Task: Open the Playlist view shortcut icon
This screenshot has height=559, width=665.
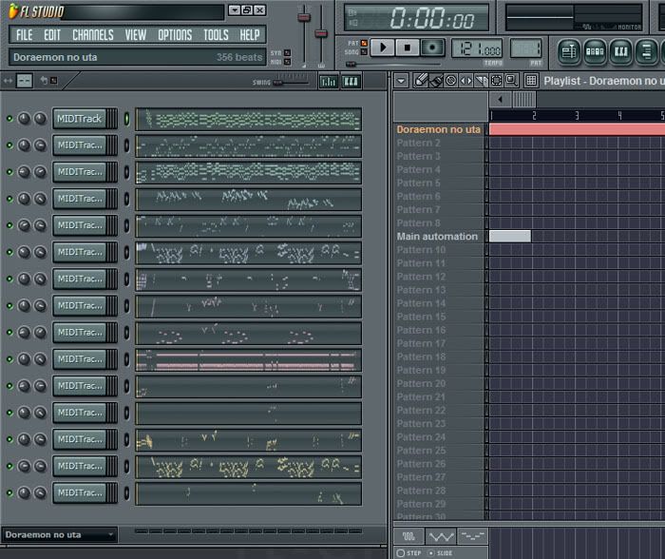Action: click(568, 52)
